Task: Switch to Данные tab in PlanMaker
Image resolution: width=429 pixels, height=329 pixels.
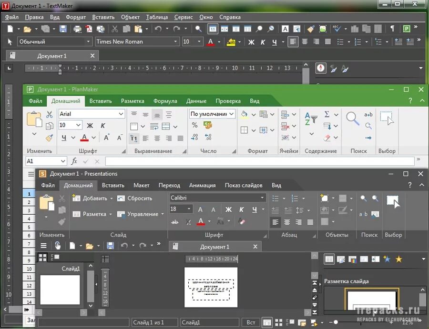Action: [x=196, y=101]
